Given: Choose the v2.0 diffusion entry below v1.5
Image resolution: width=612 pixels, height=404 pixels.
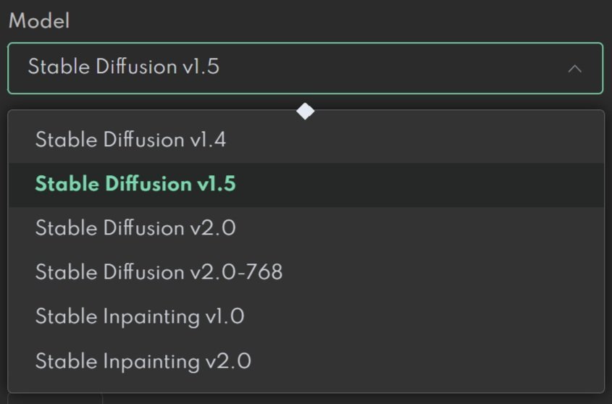Looking at the screenshot, I should click(306, 228).
